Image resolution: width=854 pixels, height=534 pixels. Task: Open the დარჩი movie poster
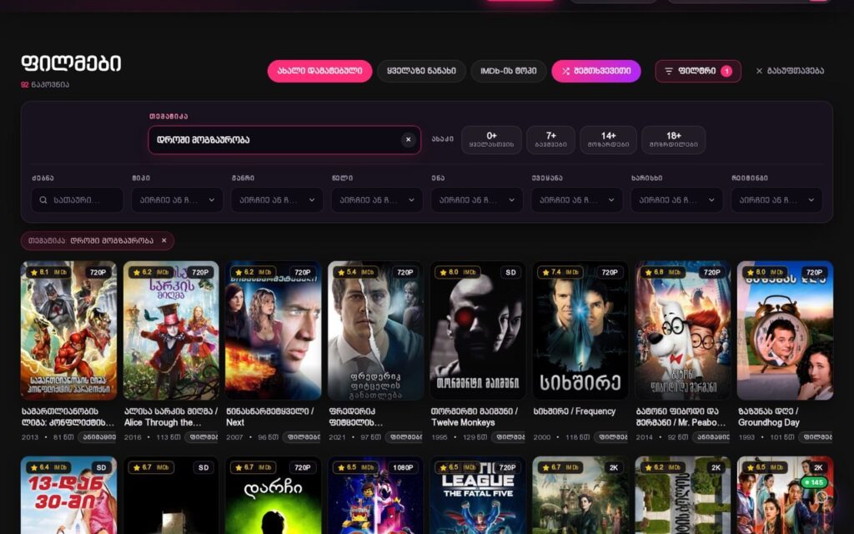point(274,496)
